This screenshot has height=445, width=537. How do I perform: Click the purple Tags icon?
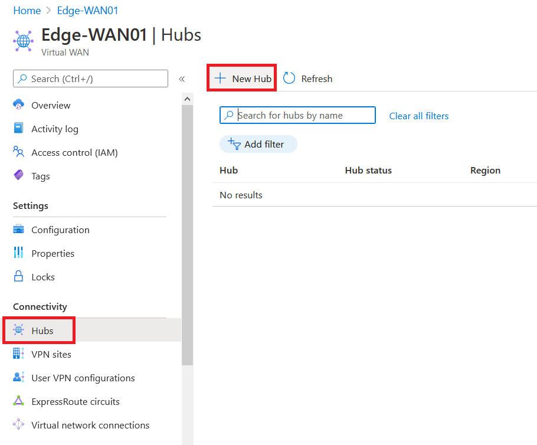[18, 175]
